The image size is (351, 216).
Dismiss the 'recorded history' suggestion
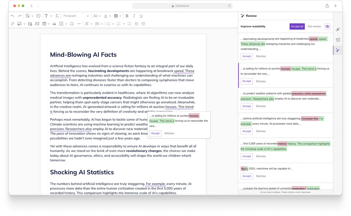261,156
